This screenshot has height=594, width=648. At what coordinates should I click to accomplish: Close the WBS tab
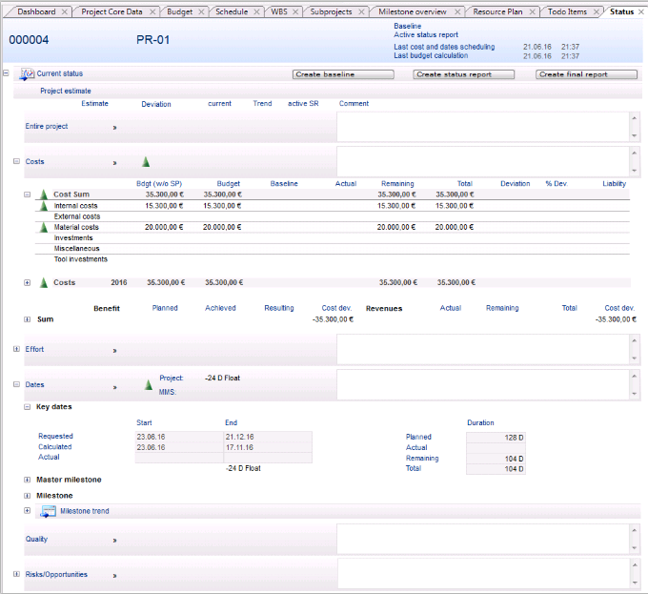tap(295, 12)
